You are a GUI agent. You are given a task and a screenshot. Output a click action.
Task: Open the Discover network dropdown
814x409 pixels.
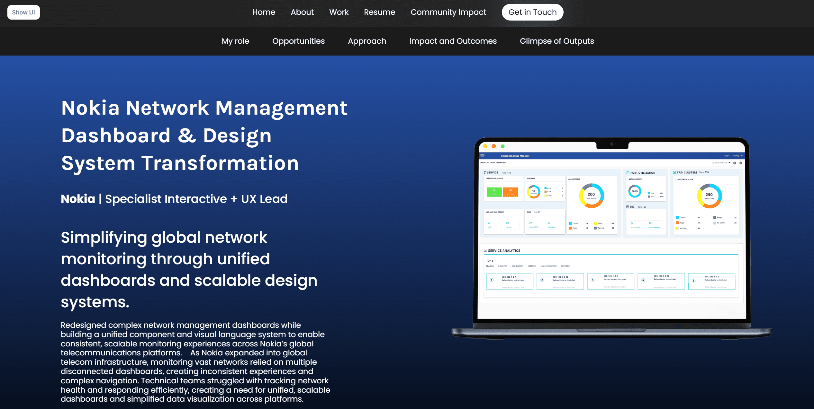click(x=721, y=163)
